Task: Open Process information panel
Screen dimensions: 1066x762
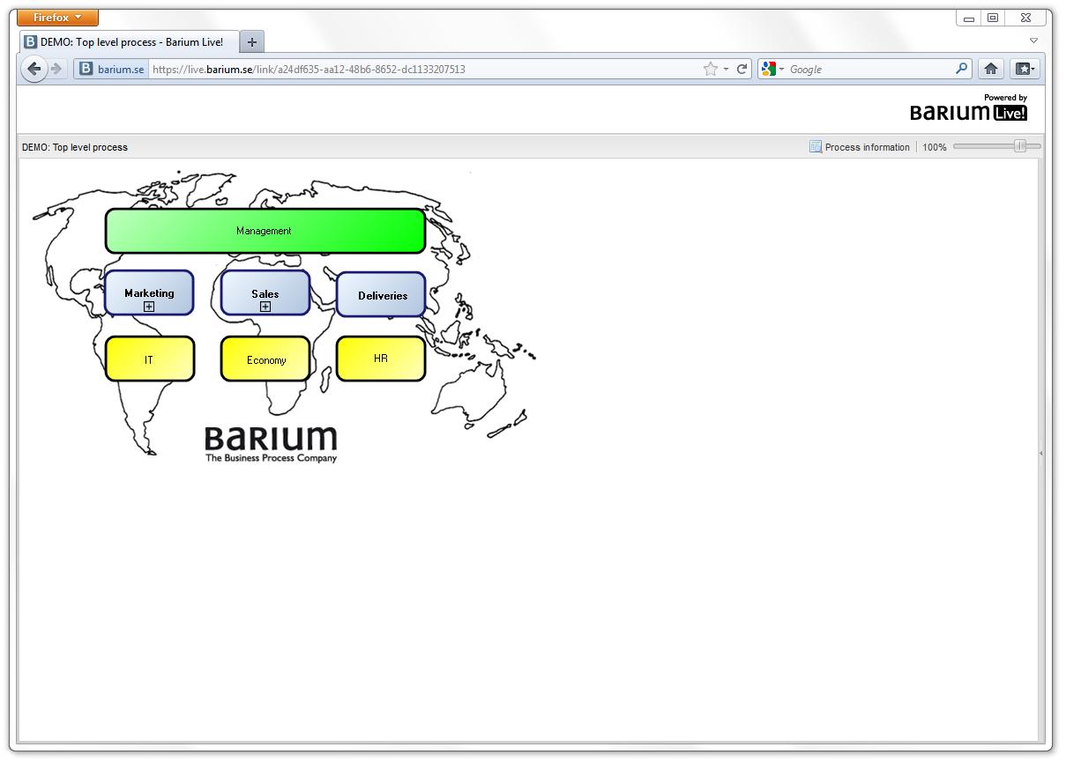Action: coord(860,147)
